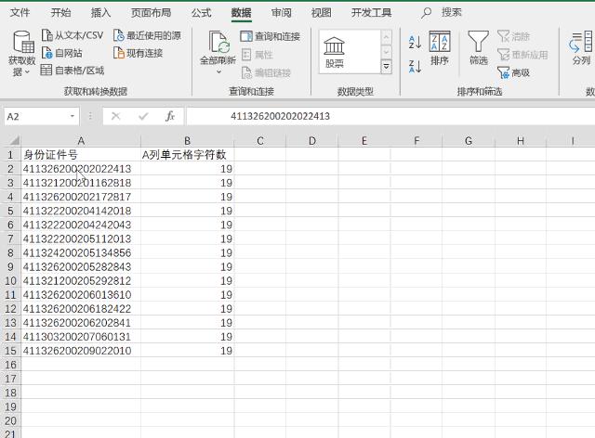This screenshot has height=438, width=595.
Task: Click cell A列单元格字符数
Action: 187,155
